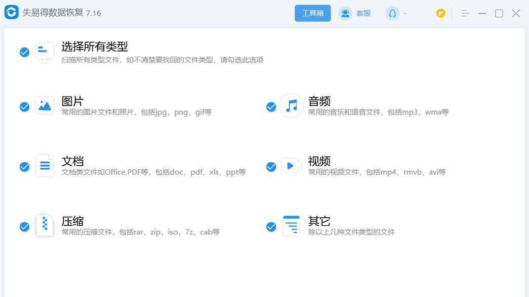Click the 图片 picture icon
The height and width of the screenshot is (297, 529).
[x=45, y=106]
